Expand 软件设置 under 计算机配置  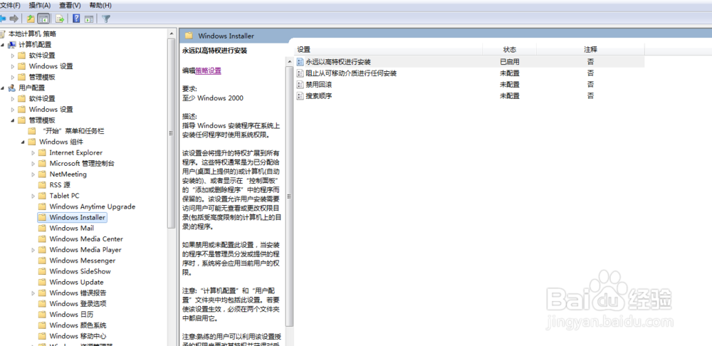click(x=13, y=56)
